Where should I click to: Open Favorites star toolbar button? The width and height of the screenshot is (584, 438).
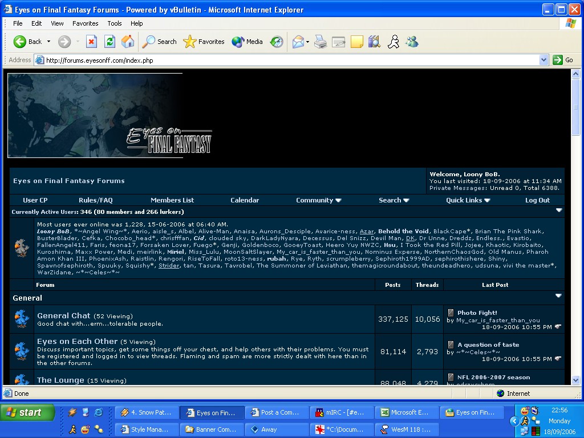[204, 42]
